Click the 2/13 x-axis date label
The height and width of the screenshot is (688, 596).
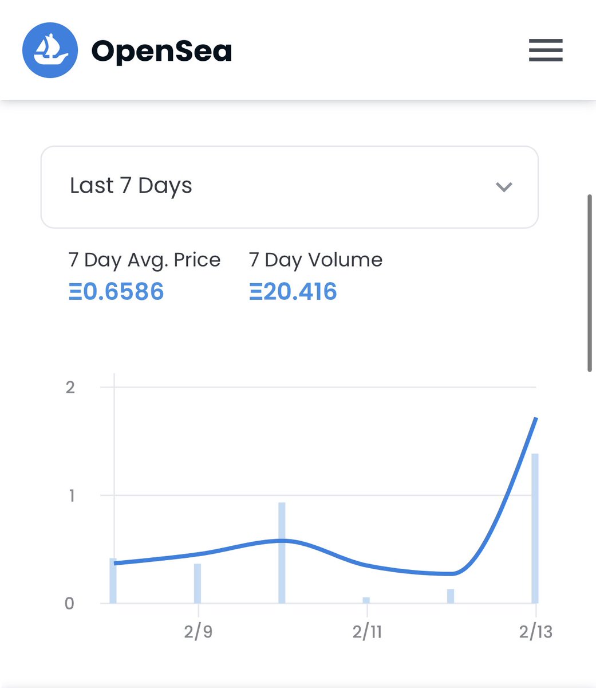click(536, 632)
